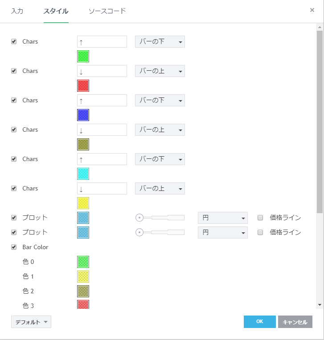This screenshot has height=340, width=324.
Task: Open the first プロット 円 style dropdown
Action: coord(222,218)
